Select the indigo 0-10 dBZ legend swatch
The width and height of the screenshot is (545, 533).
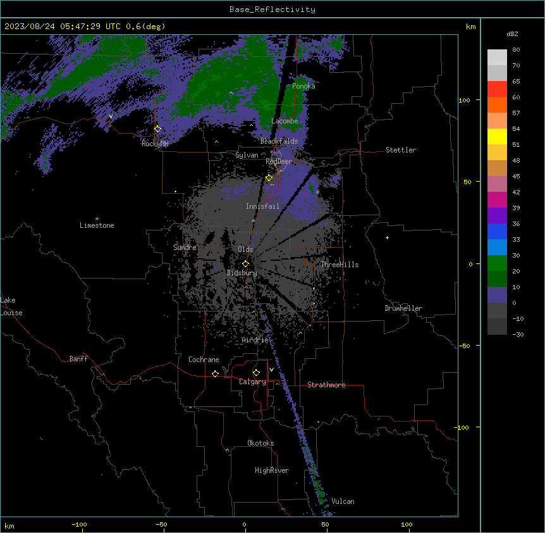pyautogui.click(x=497, y=295)
